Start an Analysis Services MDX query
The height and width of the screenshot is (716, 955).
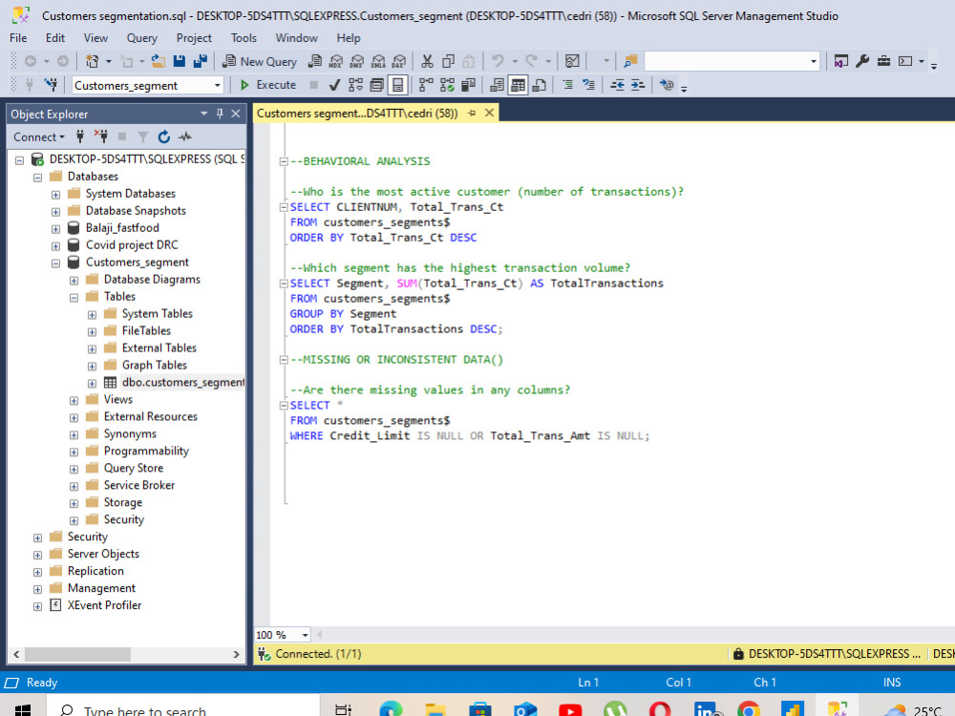(336, 61)
